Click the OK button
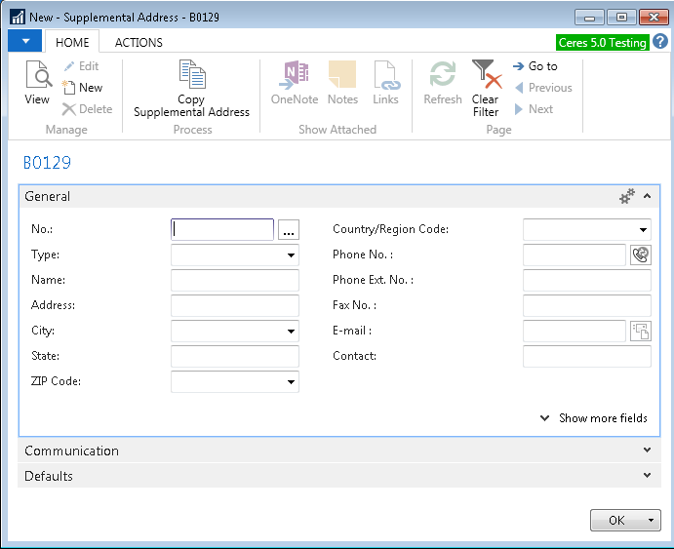The width and height of the screenshot is (674, 549). click(616, 521)
